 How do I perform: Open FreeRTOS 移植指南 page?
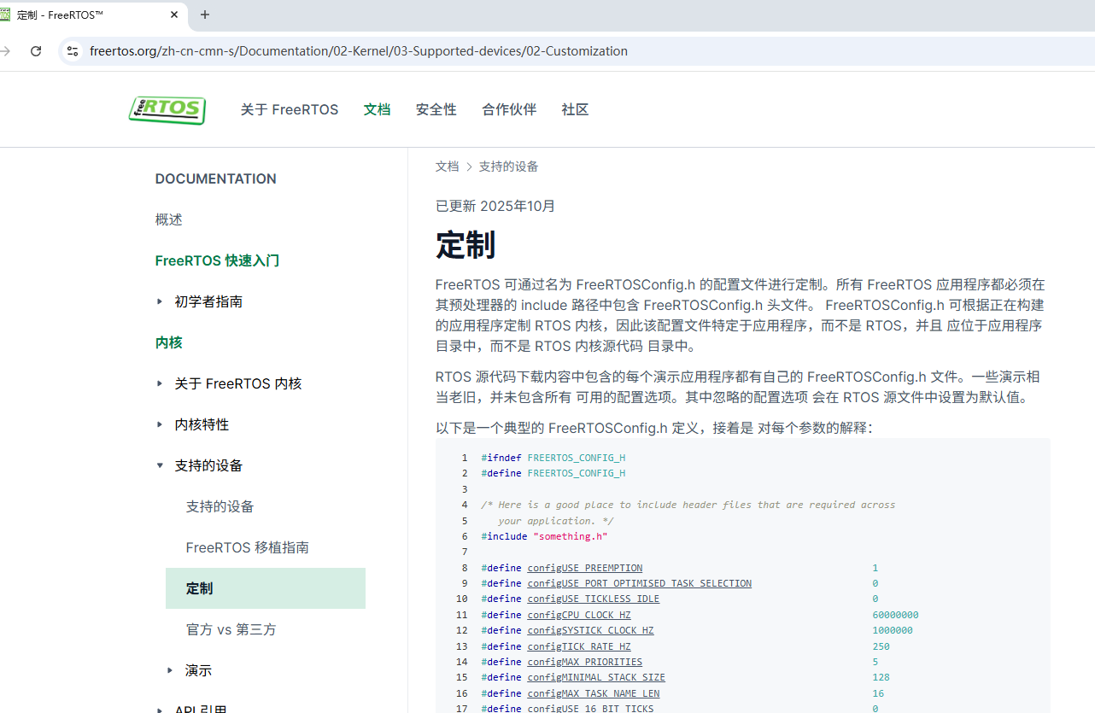tap(248, 547)
